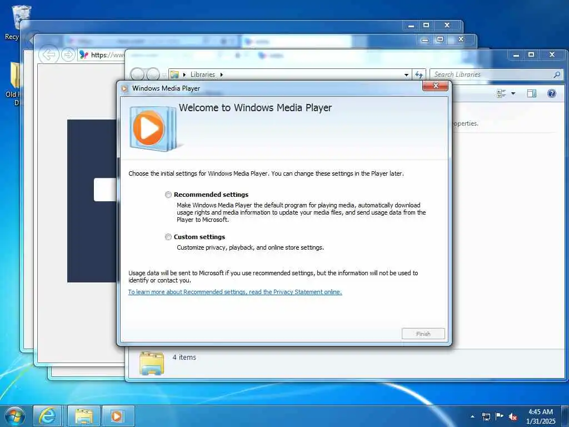Close the Windows Media Player dialog
This screenshot has width=569, height=427.
(436, 86)
